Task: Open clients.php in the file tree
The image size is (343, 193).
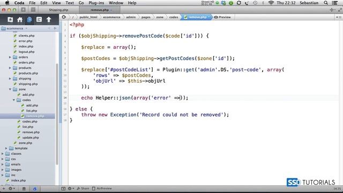Action: point(26,36)
